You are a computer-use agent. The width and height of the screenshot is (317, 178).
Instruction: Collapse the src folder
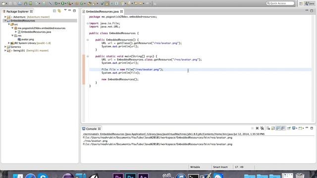point(9,24)
